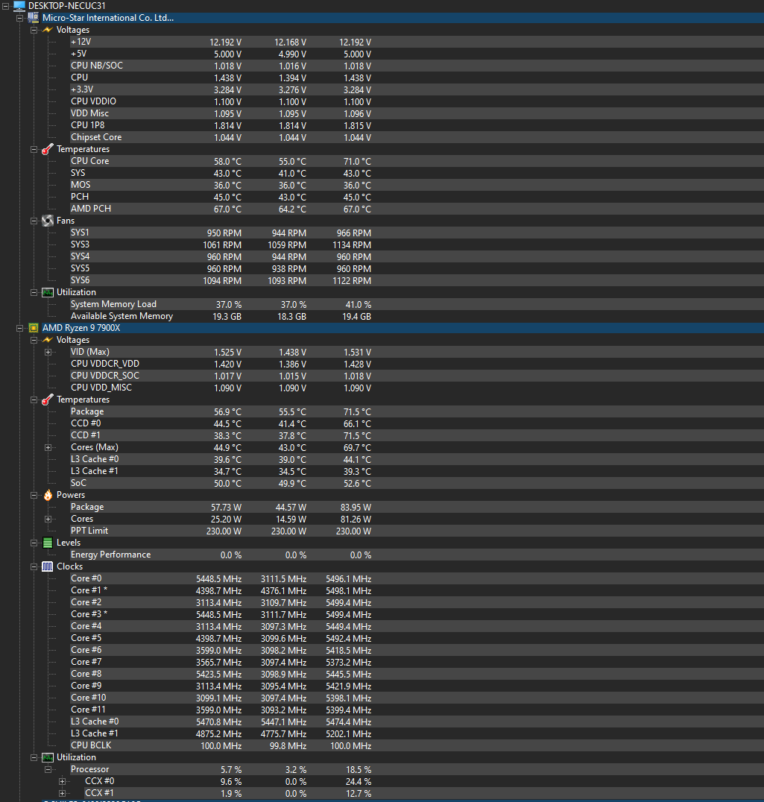The height and width of the screenshot is (802, 764).
Task: Select the CCD #1 temperature row
Action: pyautogui.click(x=417, y=435)
